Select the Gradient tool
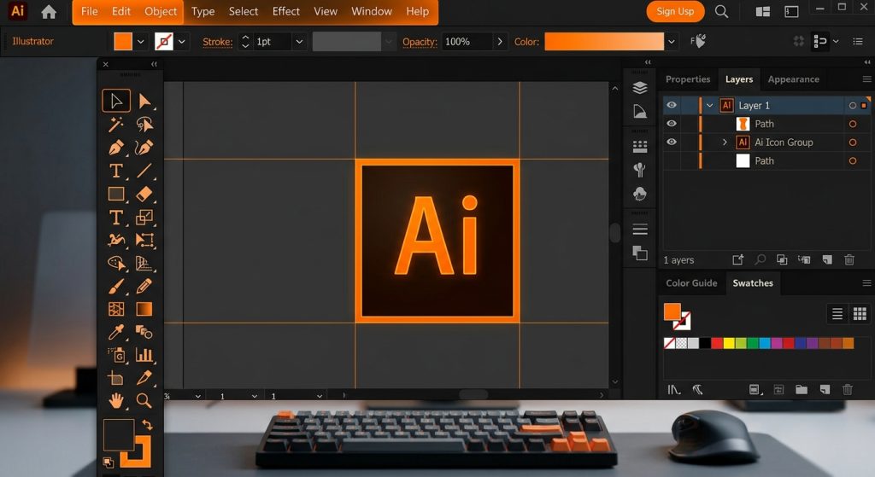The height and width of the screenshot is (477, 875). tap(144, 309)
